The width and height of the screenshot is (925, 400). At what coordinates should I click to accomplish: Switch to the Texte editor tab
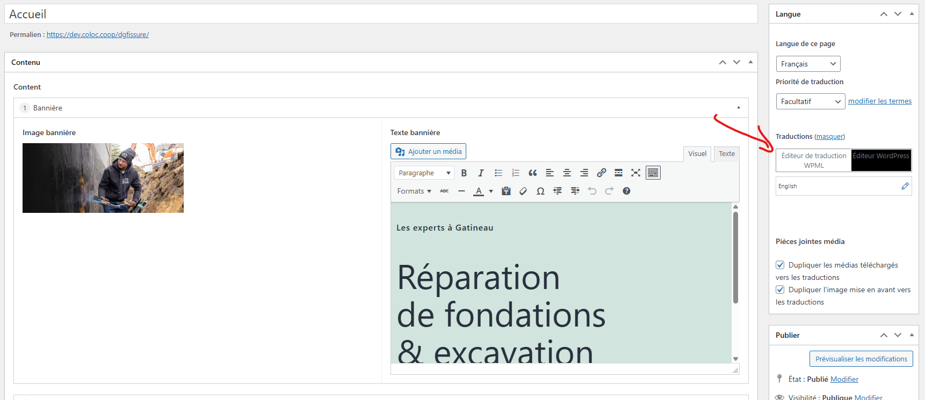727,154
